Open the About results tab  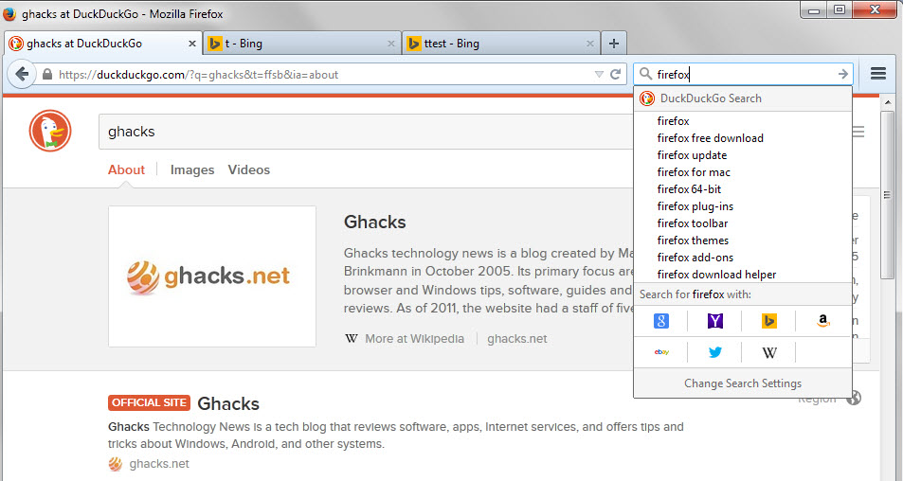point(126,169)
